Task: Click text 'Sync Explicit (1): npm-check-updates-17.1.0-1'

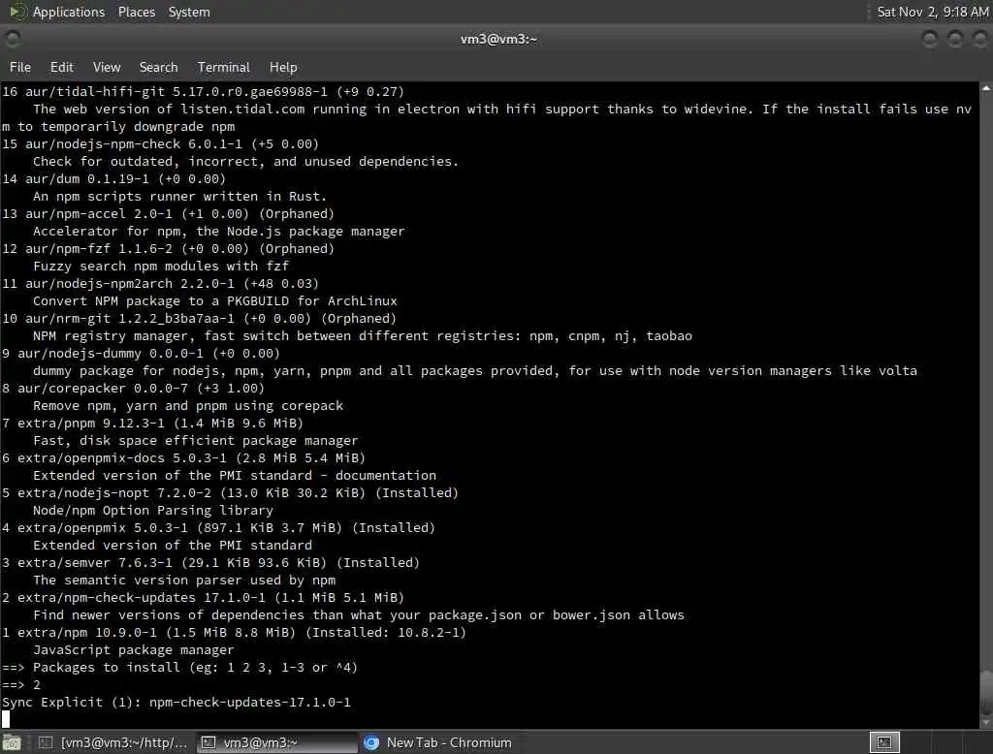Action: tap(176, 702)
